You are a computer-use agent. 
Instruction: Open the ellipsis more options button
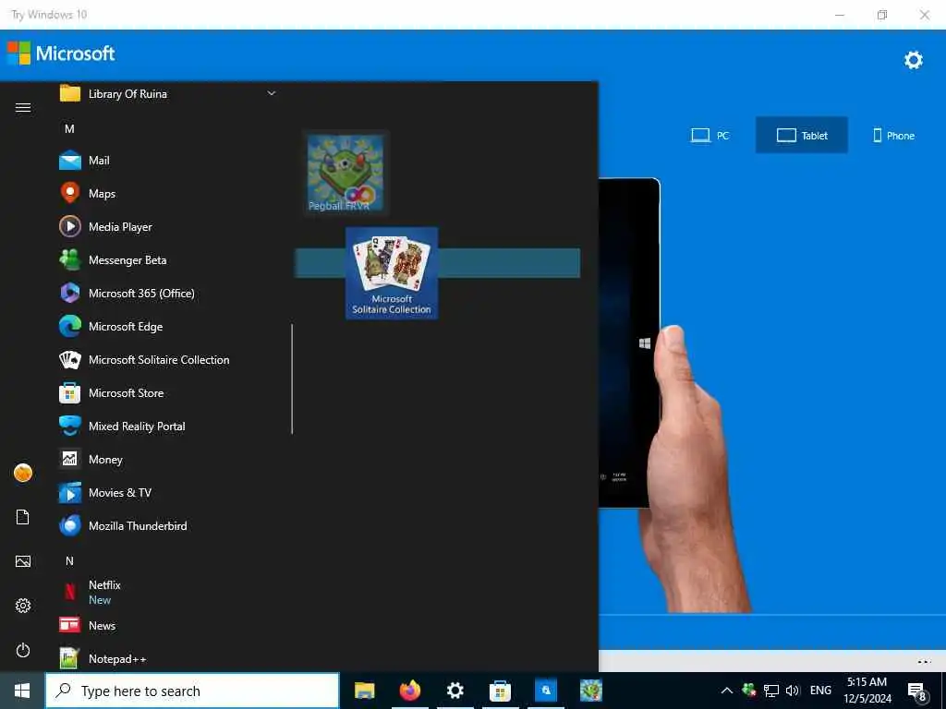point(924,661)
